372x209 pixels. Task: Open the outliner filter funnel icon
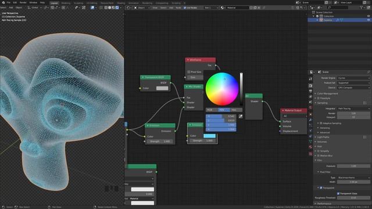coord(362,8)
